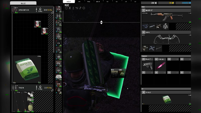Click the fame points counter with star
Screen dimensions: 201x113
tap(149, 3)
